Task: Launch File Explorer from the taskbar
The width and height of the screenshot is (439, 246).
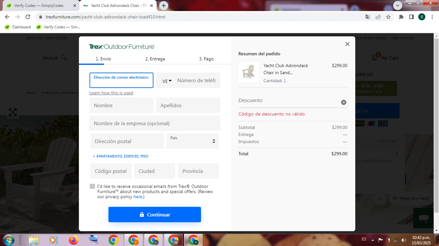Action: [34, 240]
